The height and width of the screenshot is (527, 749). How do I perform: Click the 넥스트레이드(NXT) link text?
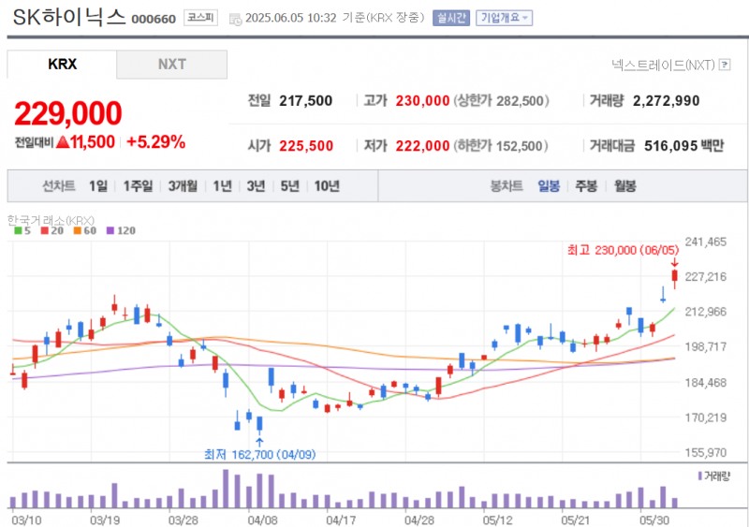click(663, 65)
